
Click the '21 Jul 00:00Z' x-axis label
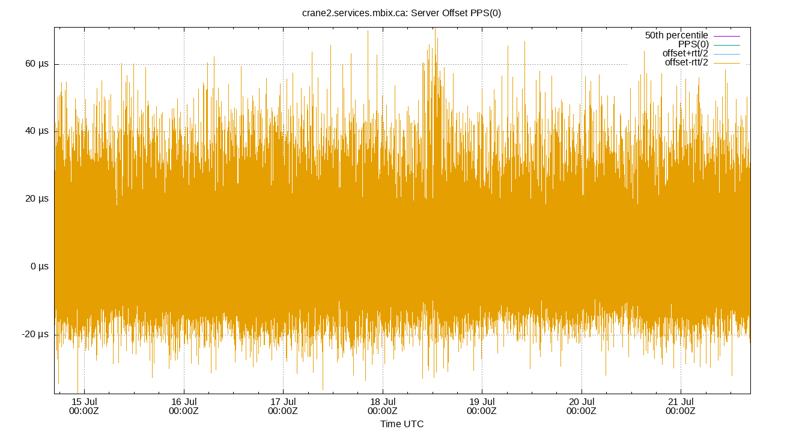click(x=681, y=406)
